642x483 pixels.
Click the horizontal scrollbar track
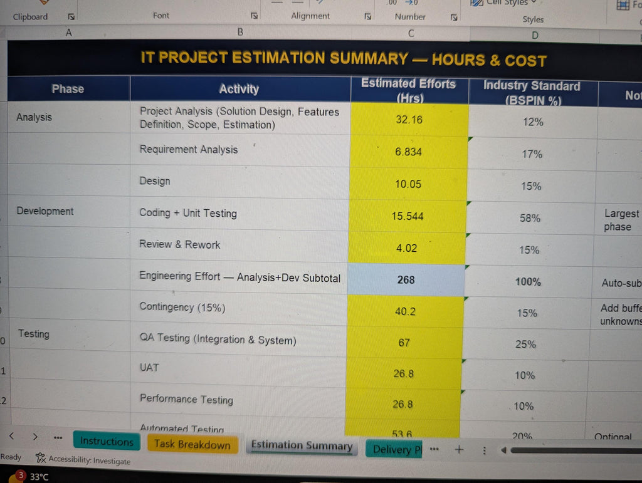[x=577, y=450]
